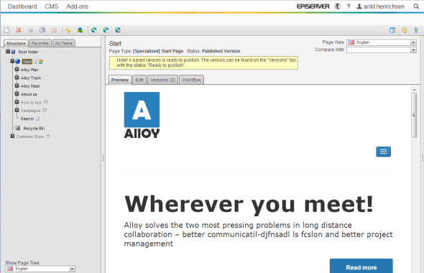Open the EPiServer globe icon in header
Screen dimensions: 424x273
337,6
